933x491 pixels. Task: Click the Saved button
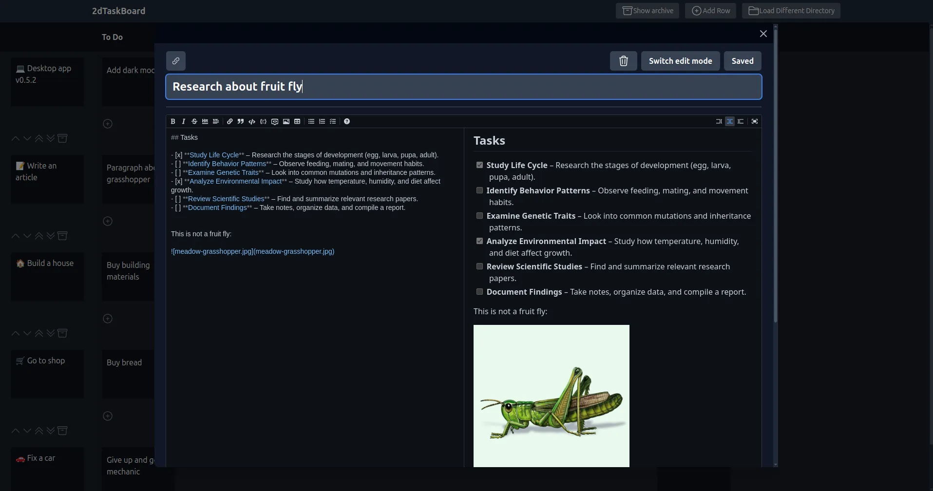(743, 61)
